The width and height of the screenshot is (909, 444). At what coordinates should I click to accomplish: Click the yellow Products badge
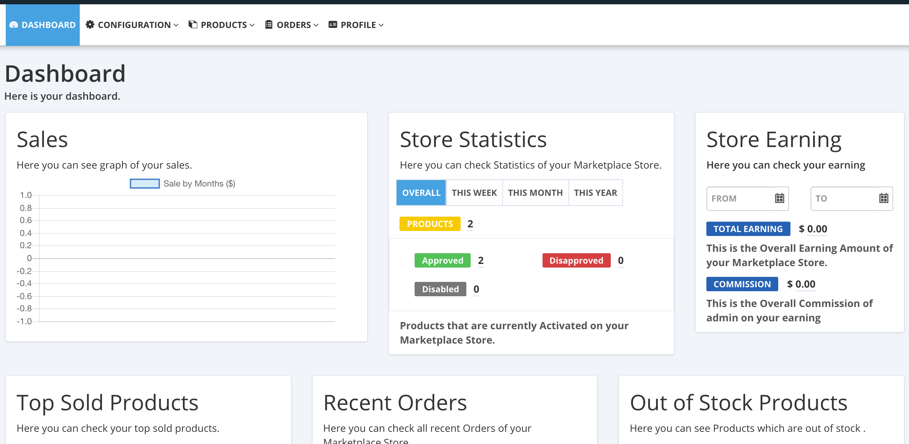click(x=430, y=224)
